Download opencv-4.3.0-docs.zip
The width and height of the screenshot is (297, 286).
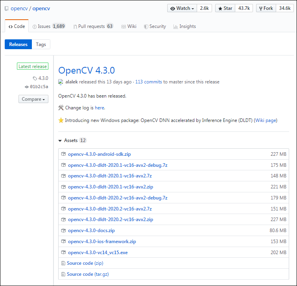point(91,231)
